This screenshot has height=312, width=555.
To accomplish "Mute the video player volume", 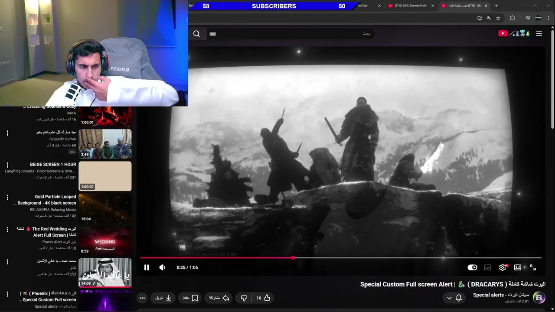I will (162, 267).
